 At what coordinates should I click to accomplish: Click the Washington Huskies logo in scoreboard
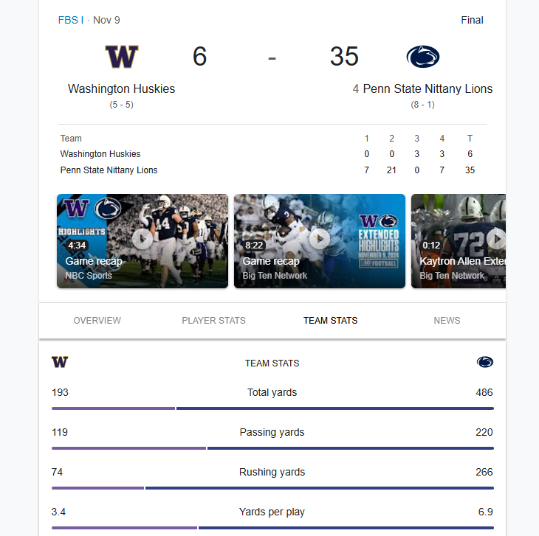point(122,57)
